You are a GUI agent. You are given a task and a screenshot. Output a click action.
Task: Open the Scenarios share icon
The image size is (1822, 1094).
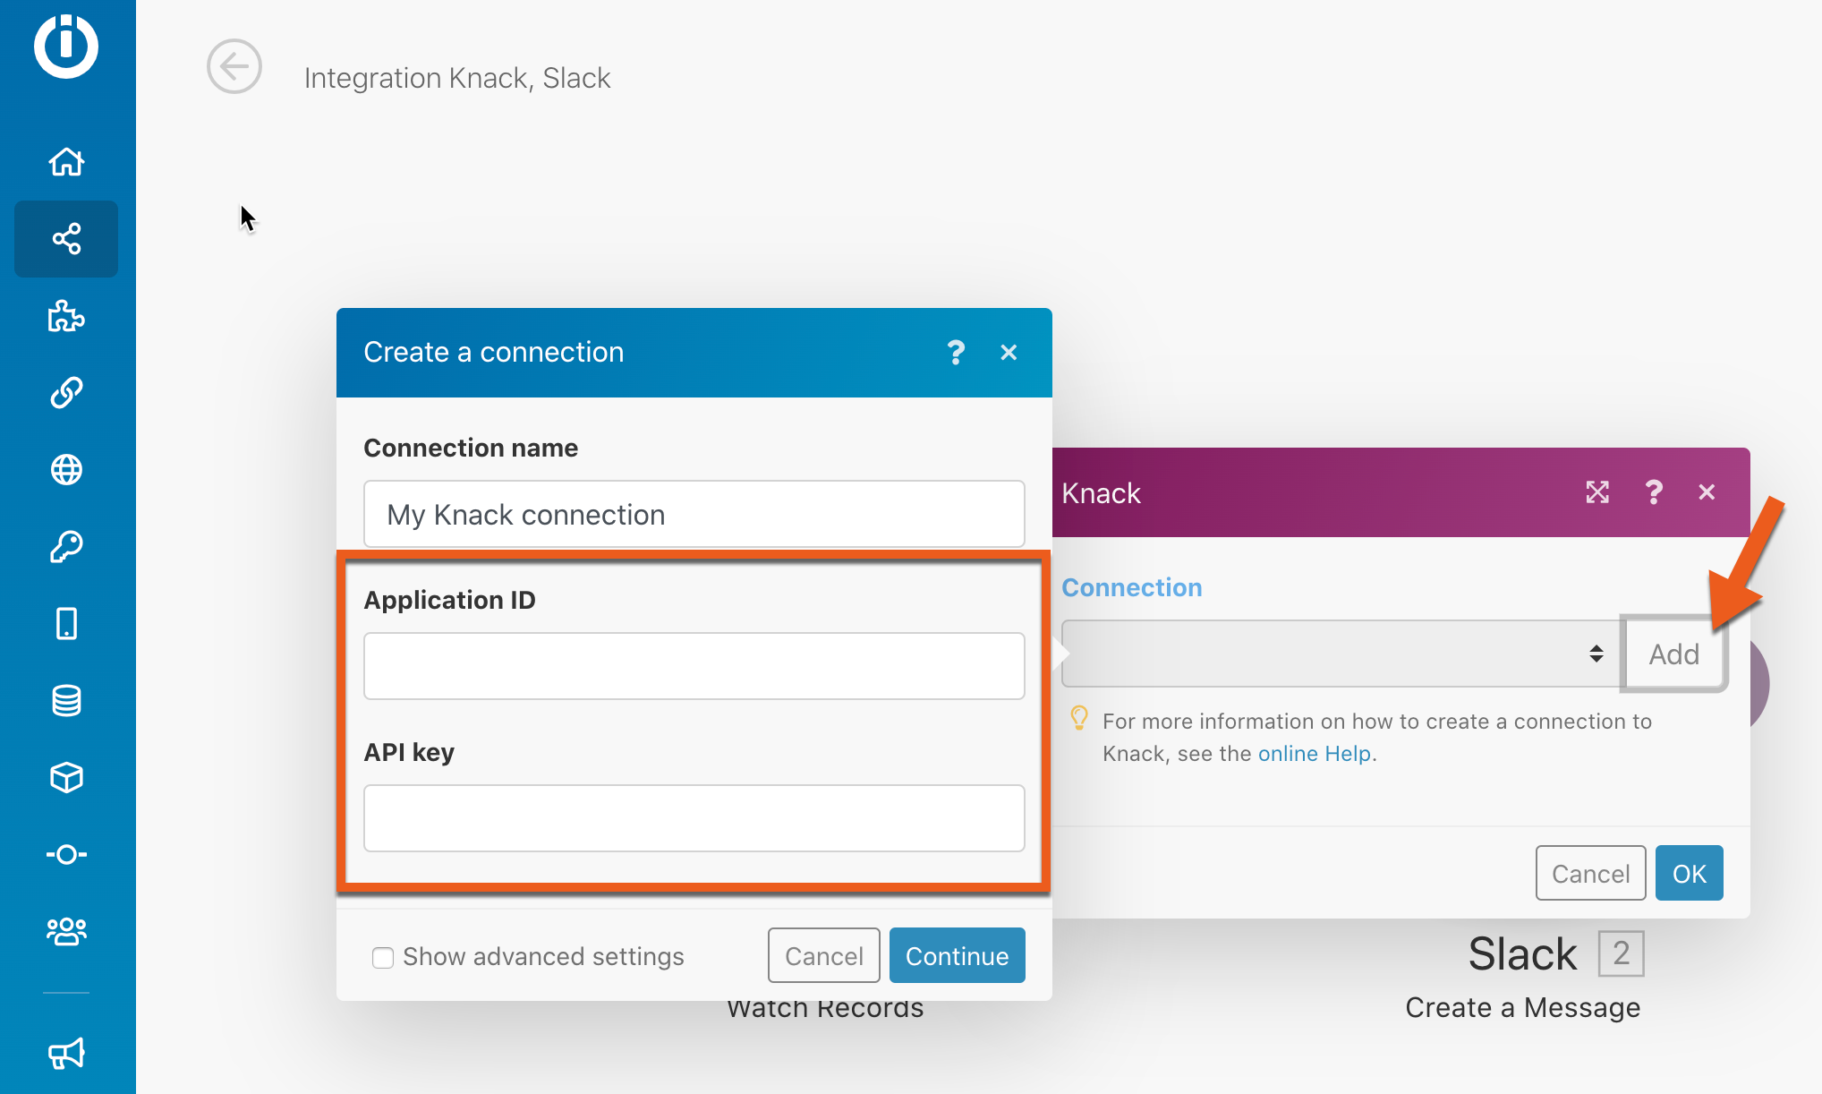[66, 239]
